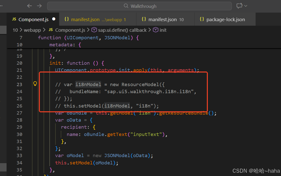Screen dimensions: 281x176
Task: Open the quick fix lightbulb beside line 23
Action: [35, 83]
